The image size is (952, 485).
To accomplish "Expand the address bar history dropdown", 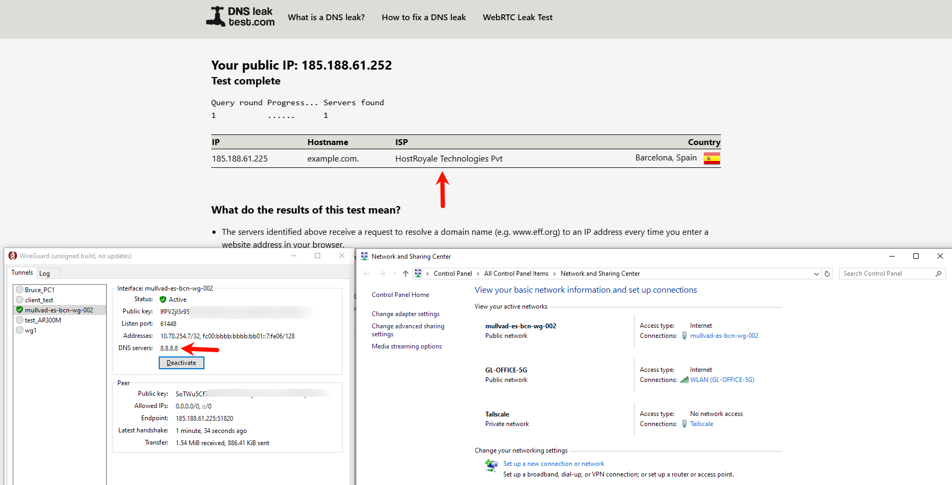I will click(x=816, y=274).
